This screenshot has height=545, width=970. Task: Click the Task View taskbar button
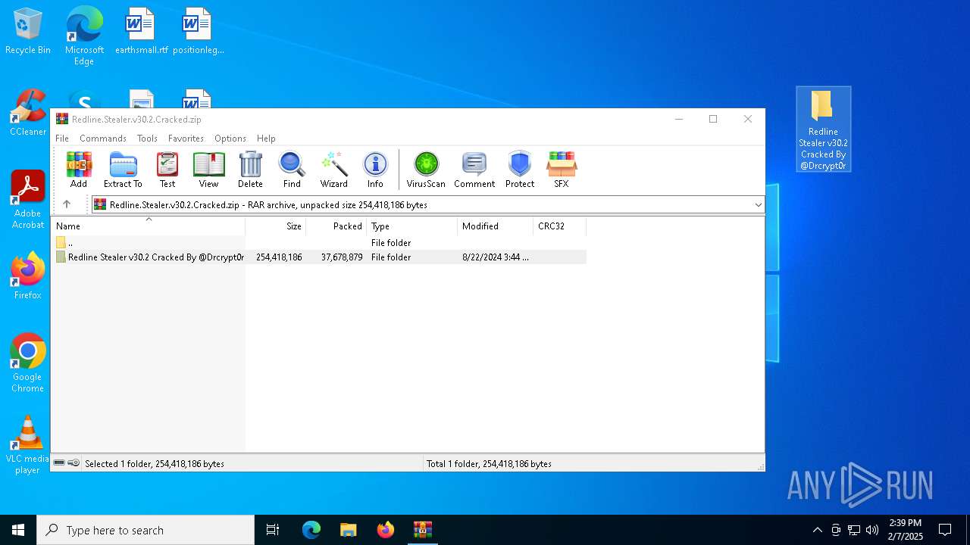(273, 530)
